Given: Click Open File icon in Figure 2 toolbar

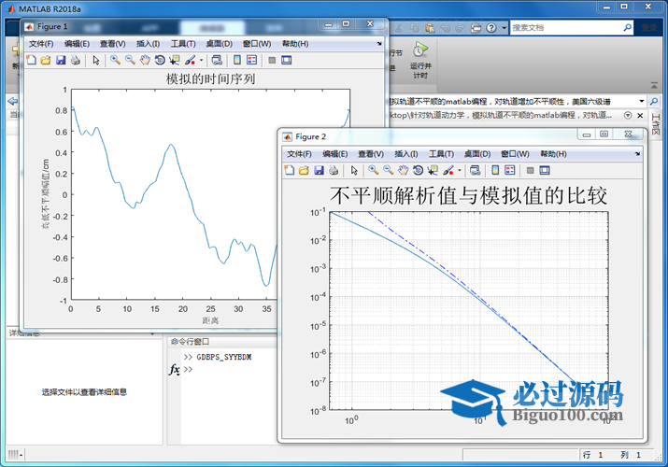Looking at the screenshot, I should (x=304, y=170).
